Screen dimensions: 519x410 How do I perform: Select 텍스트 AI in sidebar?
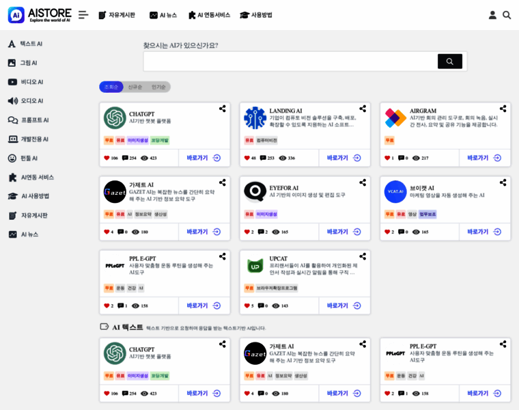pyautogui.click(x=25, y=44)
